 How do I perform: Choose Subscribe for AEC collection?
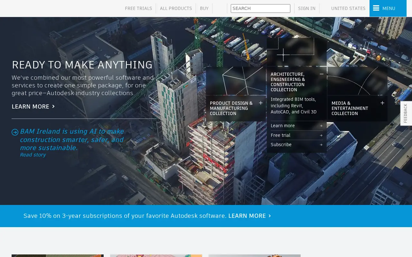point(281,145)
